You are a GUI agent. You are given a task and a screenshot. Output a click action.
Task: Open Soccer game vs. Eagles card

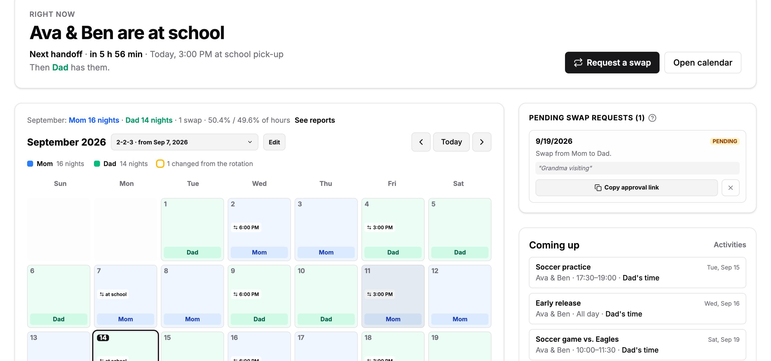click(637, 345)
